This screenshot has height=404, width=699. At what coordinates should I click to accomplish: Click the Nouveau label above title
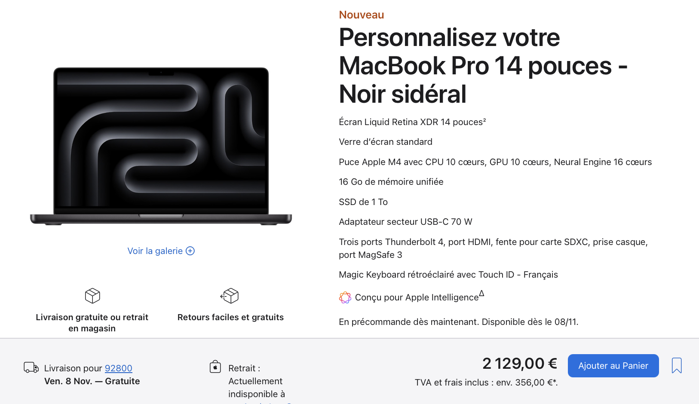click(x=362, y=15)
